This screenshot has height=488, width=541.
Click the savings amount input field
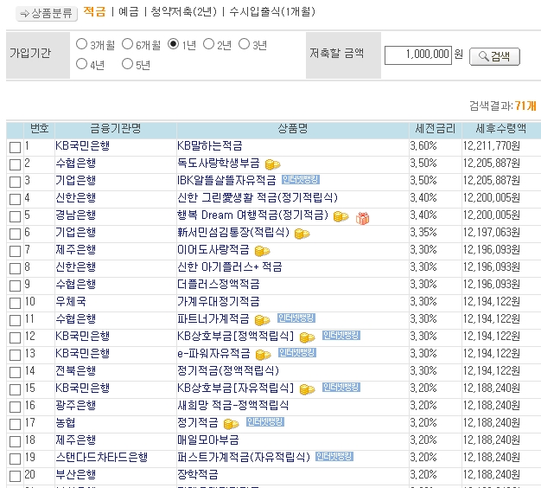click(417, 55)
